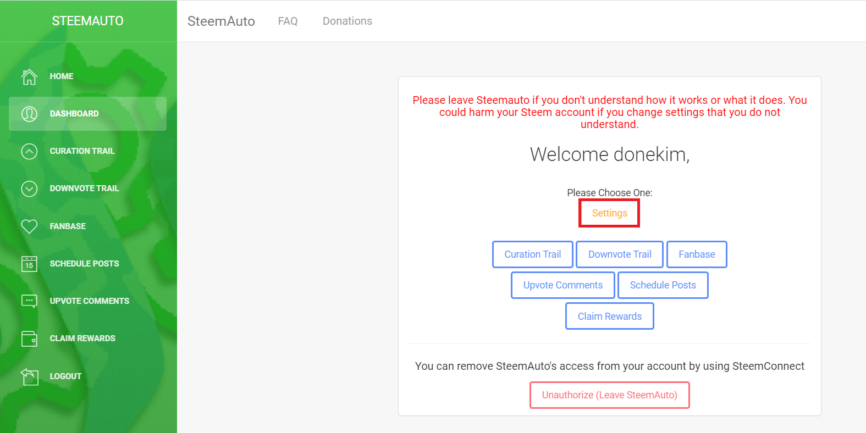Viewport: 866px width, 433px height.
Task: Click the Curation Trail outlined button
Action: 533,254
